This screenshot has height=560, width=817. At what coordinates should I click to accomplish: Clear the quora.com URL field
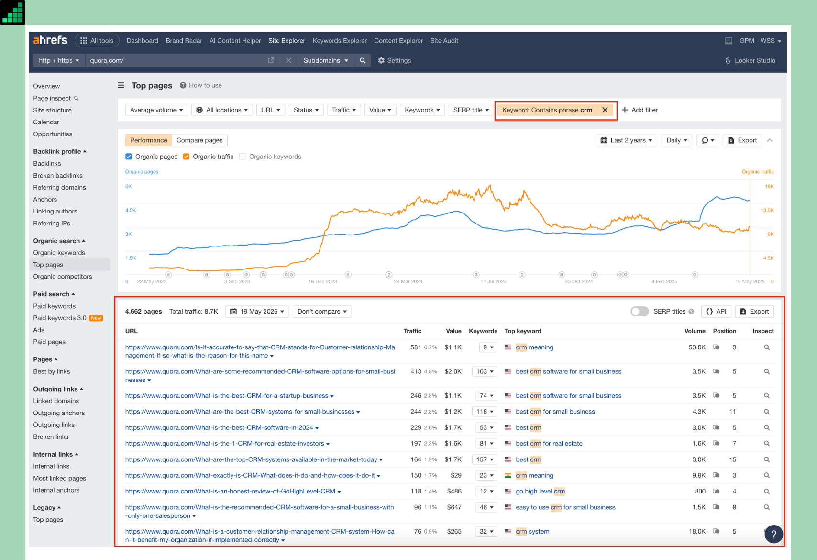288,60
